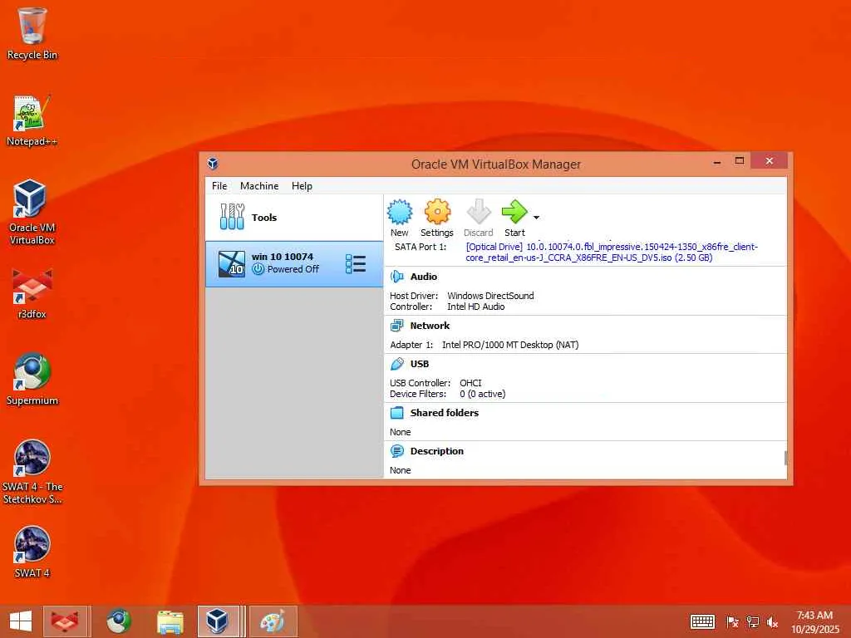Click the Audio section speaker icon
The height and width of the screenshot is (638, 851).
point(397,277)
